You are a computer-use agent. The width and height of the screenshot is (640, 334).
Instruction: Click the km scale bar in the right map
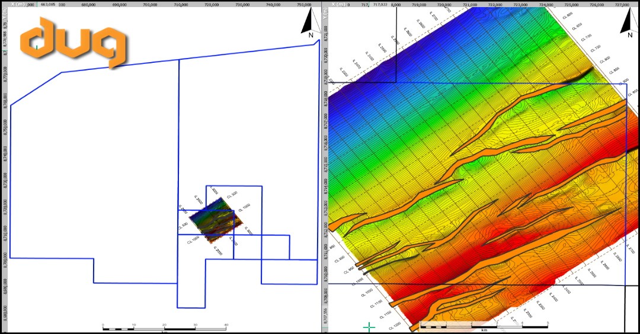click(x=484, y=326)
